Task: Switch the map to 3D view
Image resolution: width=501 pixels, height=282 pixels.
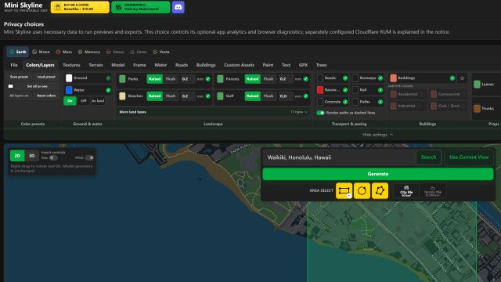Action: click(31, 156)
